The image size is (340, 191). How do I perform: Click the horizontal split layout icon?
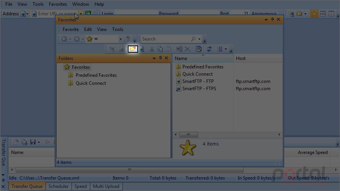click(323, 14)
